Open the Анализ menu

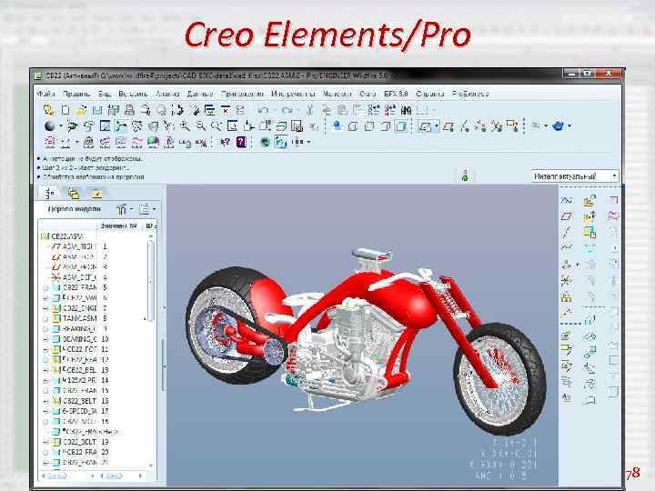tap(167, 94)
